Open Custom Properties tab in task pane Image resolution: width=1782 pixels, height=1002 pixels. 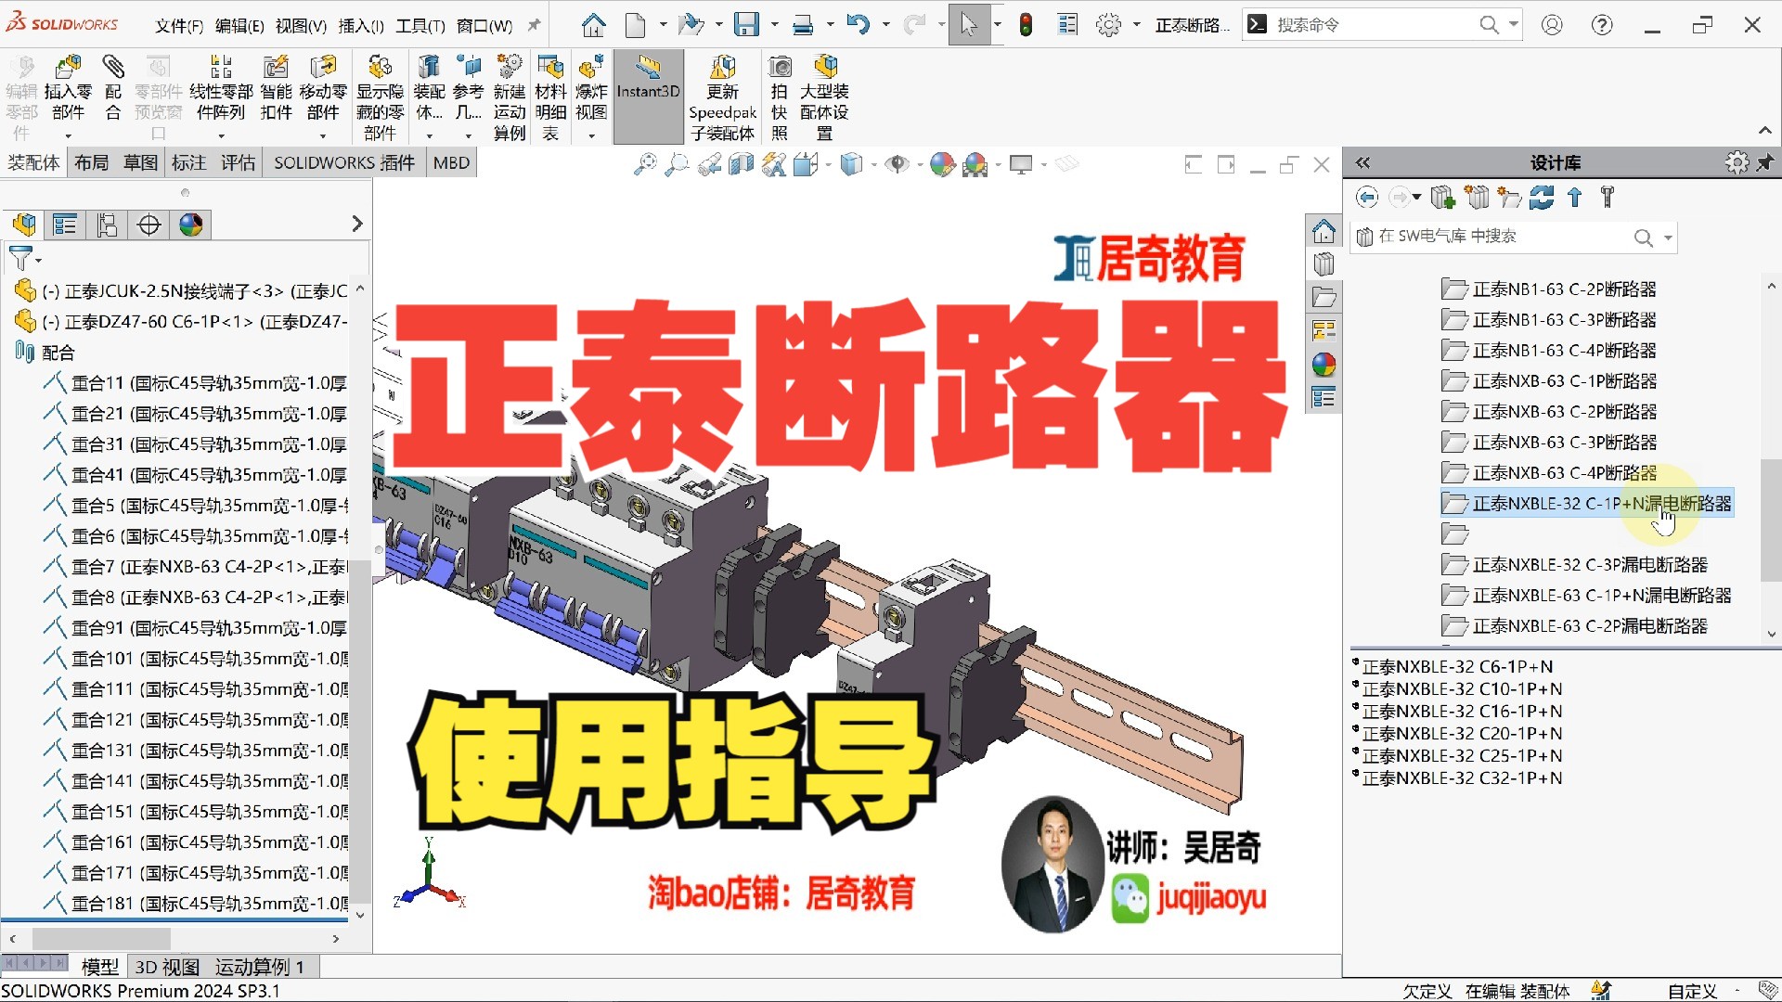[x=1324, y=398]
